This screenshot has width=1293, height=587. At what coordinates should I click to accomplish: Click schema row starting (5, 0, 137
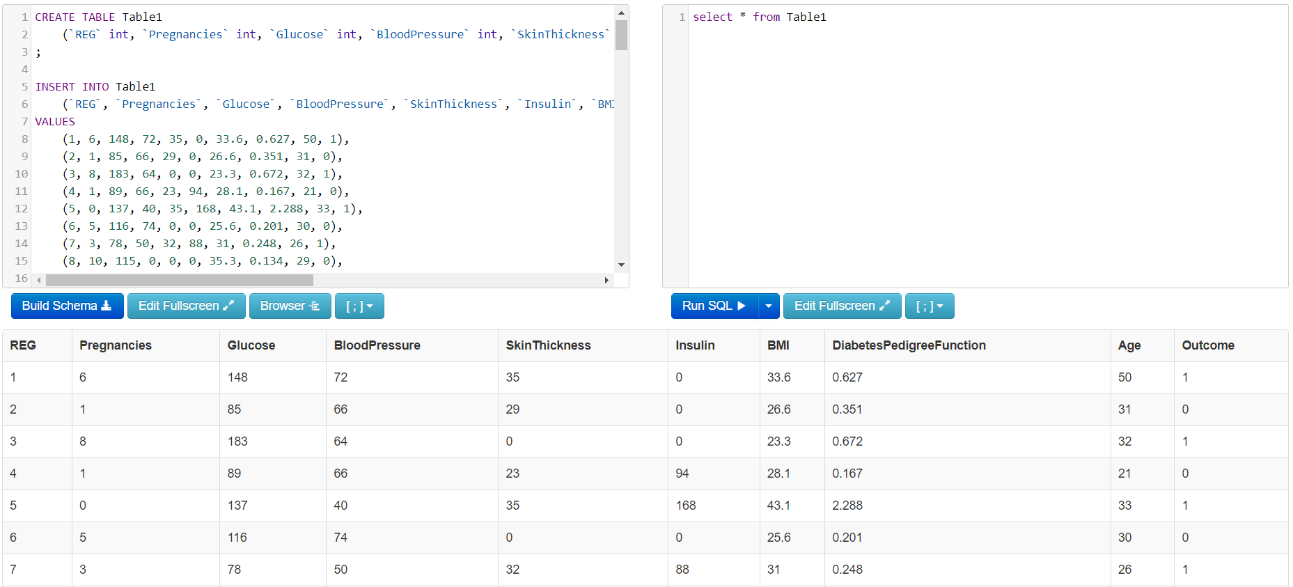point(212,209)
